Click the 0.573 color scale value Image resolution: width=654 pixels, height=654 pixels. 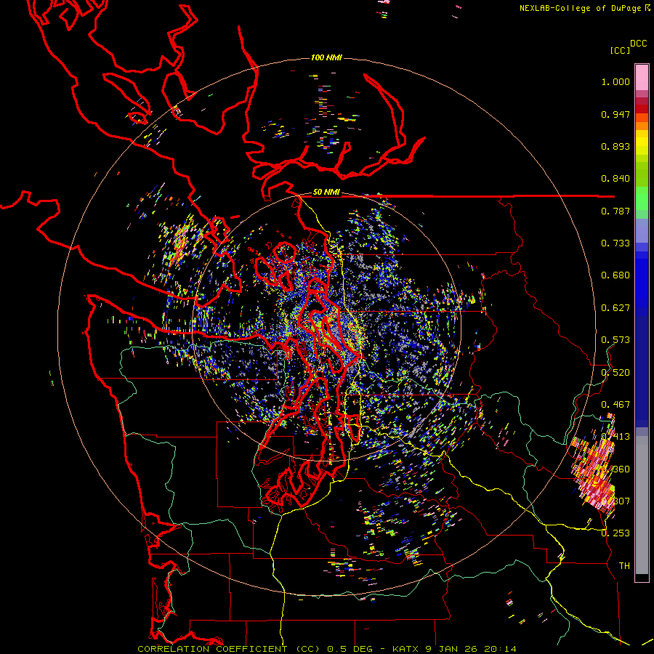(x=615, y=340)
